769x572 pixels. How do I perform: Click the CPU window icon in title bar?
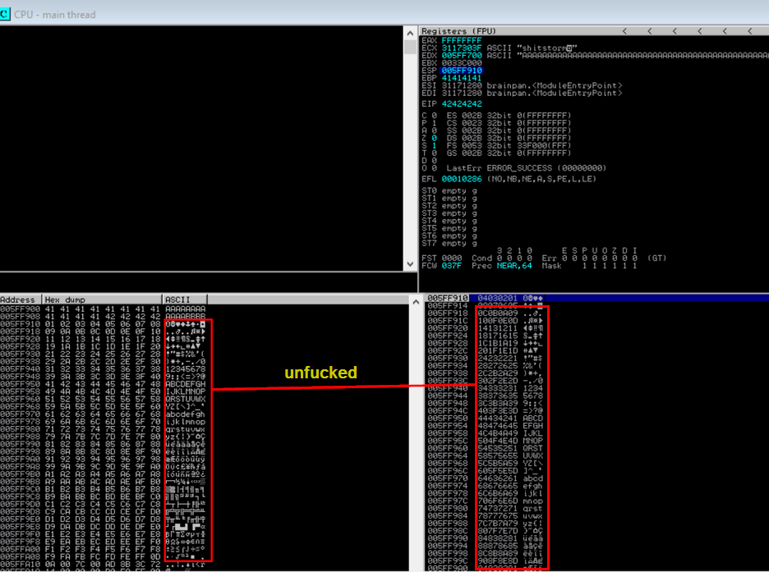[5, 14]
